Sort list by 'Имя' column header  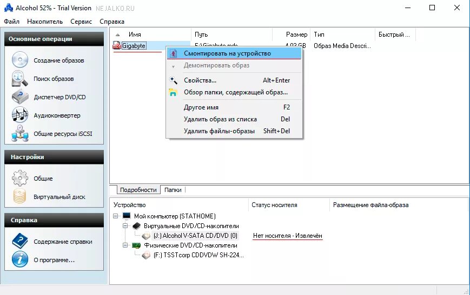[x=150, y=35]
